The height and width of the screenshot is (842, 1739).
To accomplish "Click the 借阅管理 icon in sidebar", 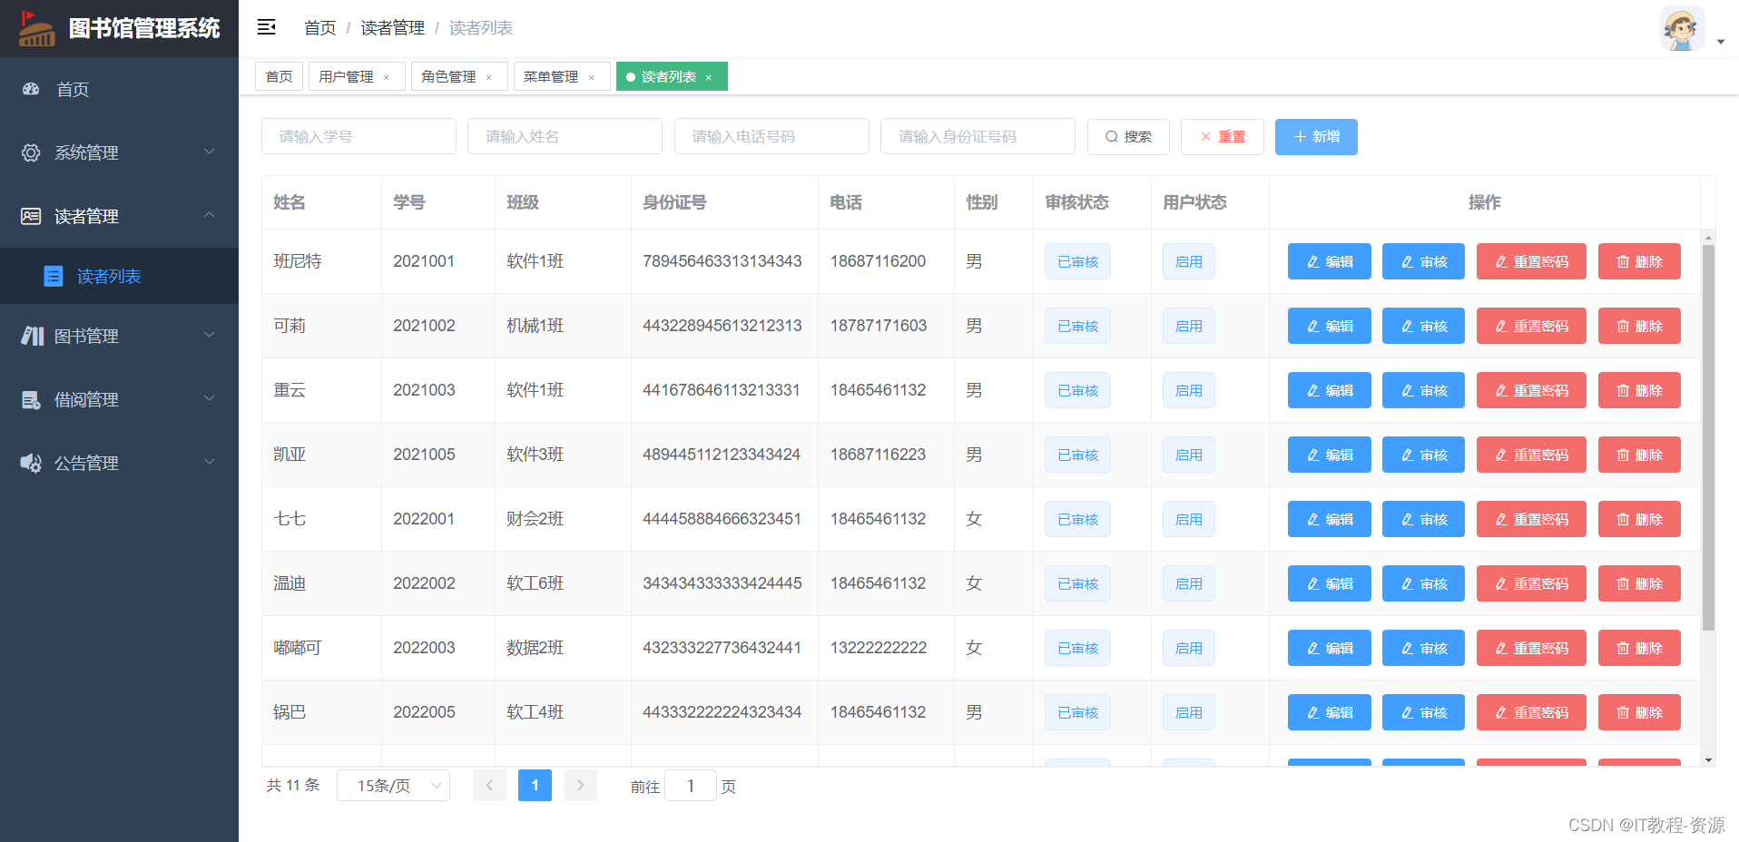I will [x=31, y=399].
